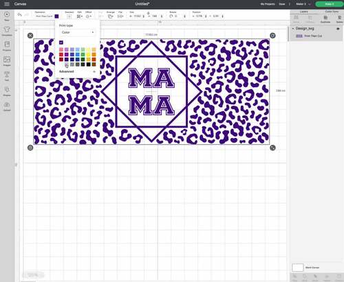Pick the light gray swatch under the cursor
The image size is (344, 282).
(67, 64)
